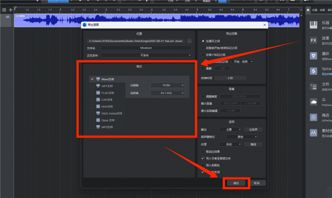Switch to 乐器 tab in browser
The width and height of the screenshot is (332, 198).
coord(314,10)
